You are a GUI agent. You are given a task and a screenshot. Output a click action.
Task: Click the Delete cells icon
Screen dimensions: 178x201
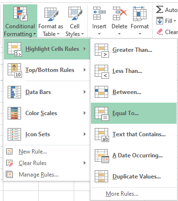point(120,13)
